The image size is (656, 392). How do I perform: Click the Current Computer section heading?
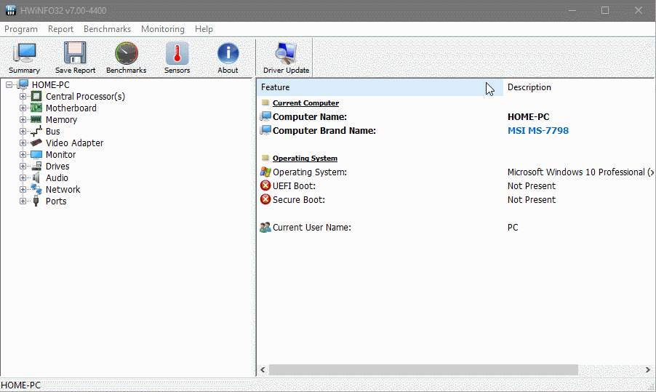click(x=306, y=103)
